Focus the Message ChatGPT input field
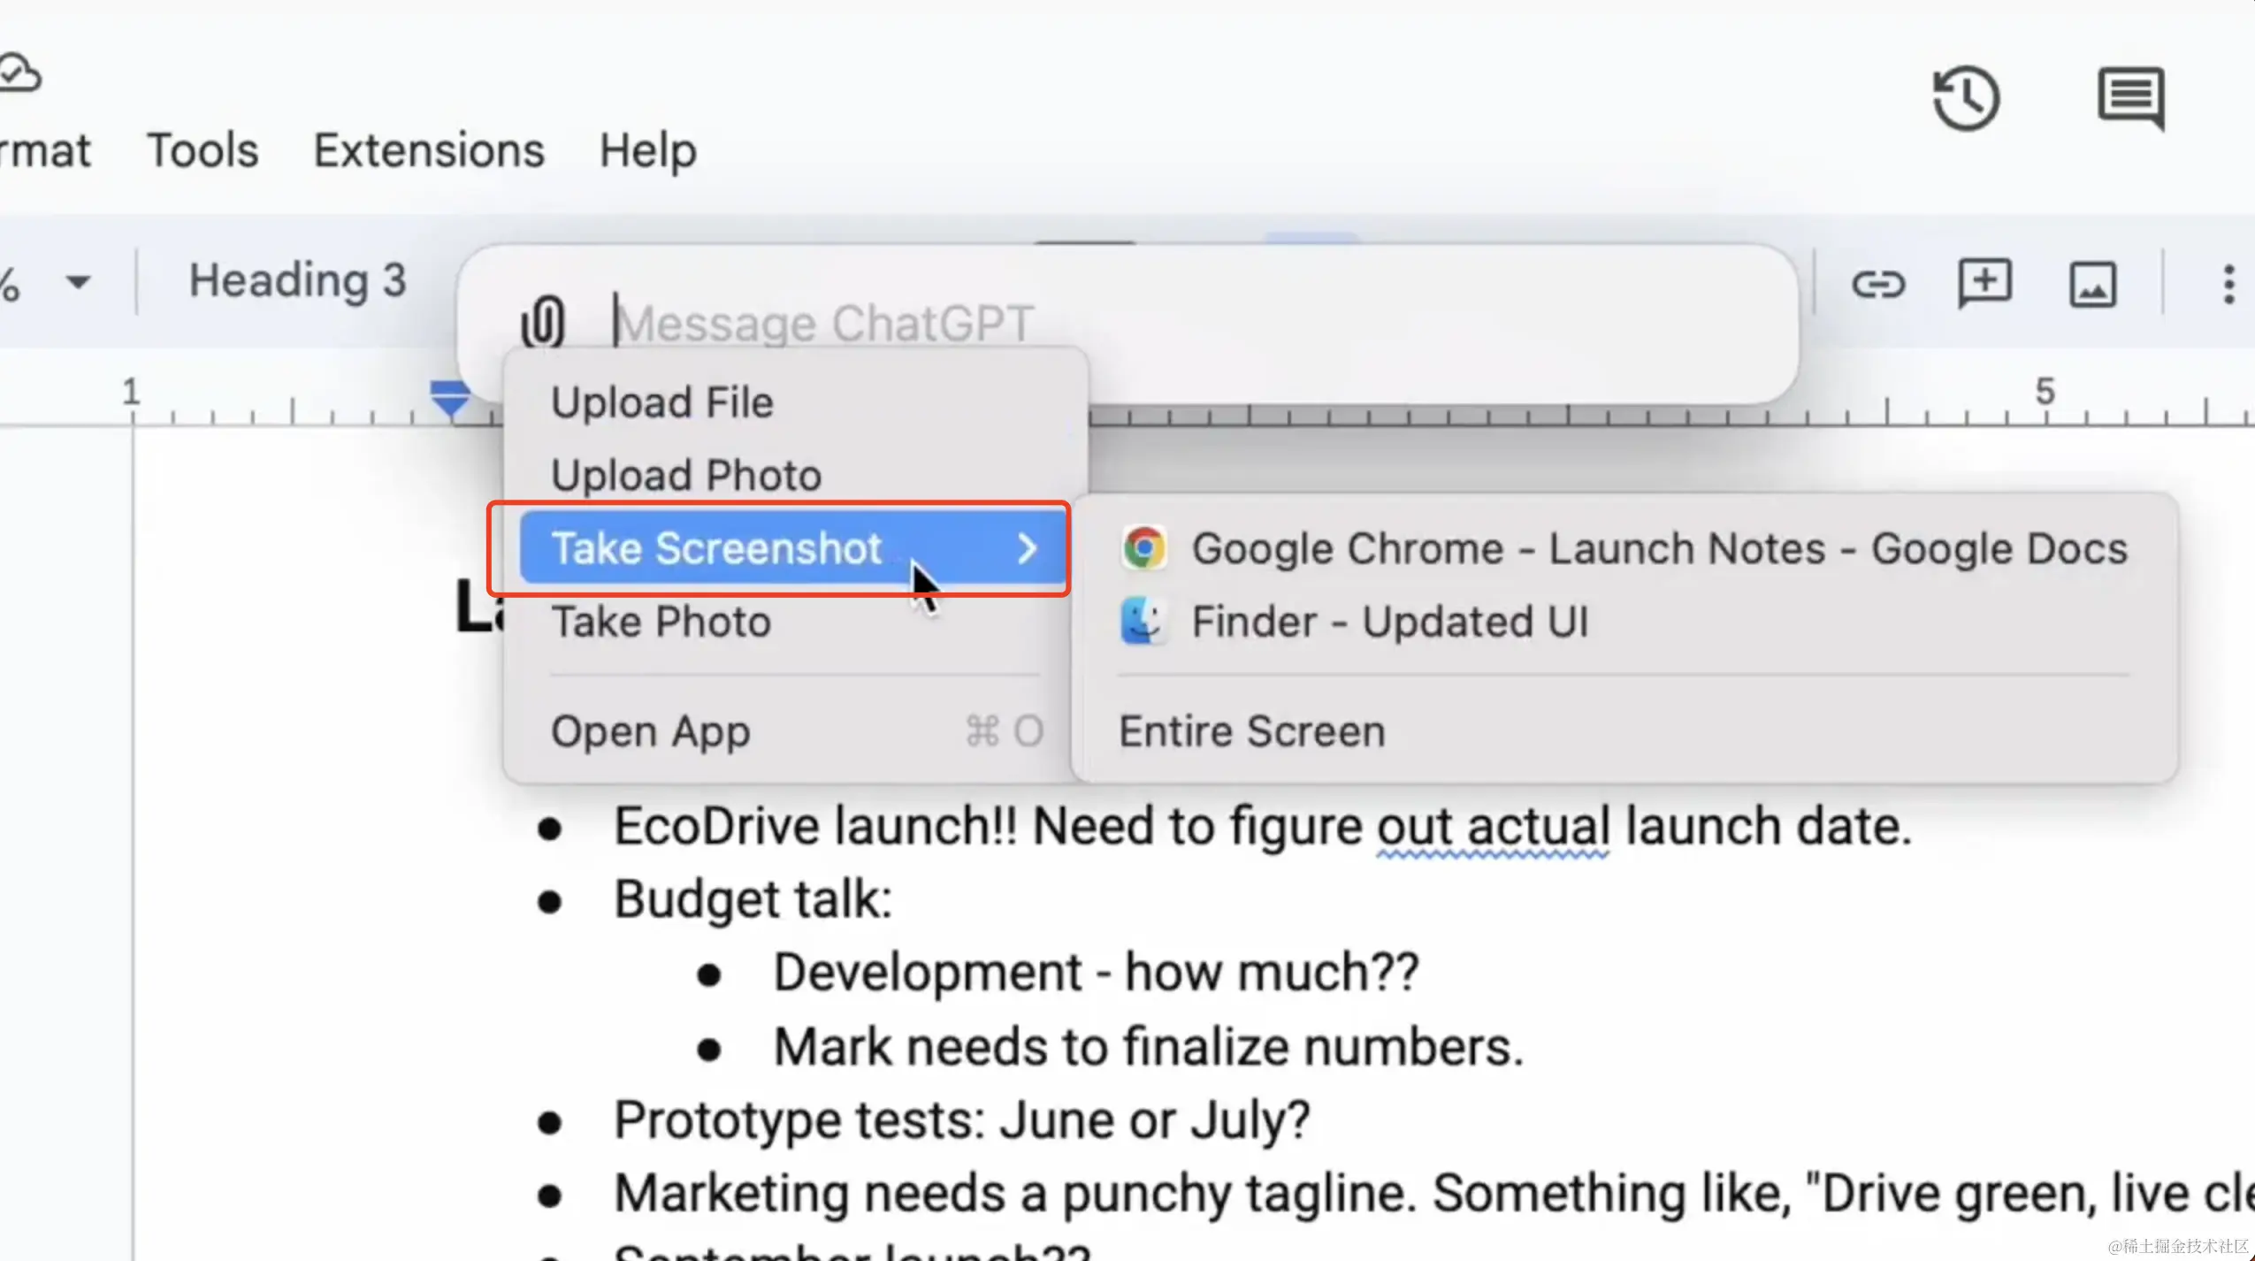The image size is (2255, 1261). coord(1150,324)
